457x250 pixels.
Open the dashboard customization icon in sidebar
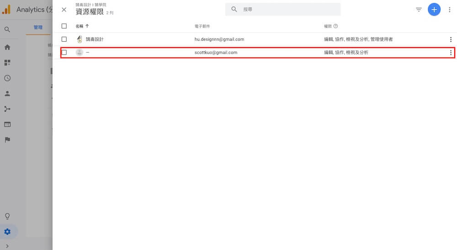pos(7,62)
